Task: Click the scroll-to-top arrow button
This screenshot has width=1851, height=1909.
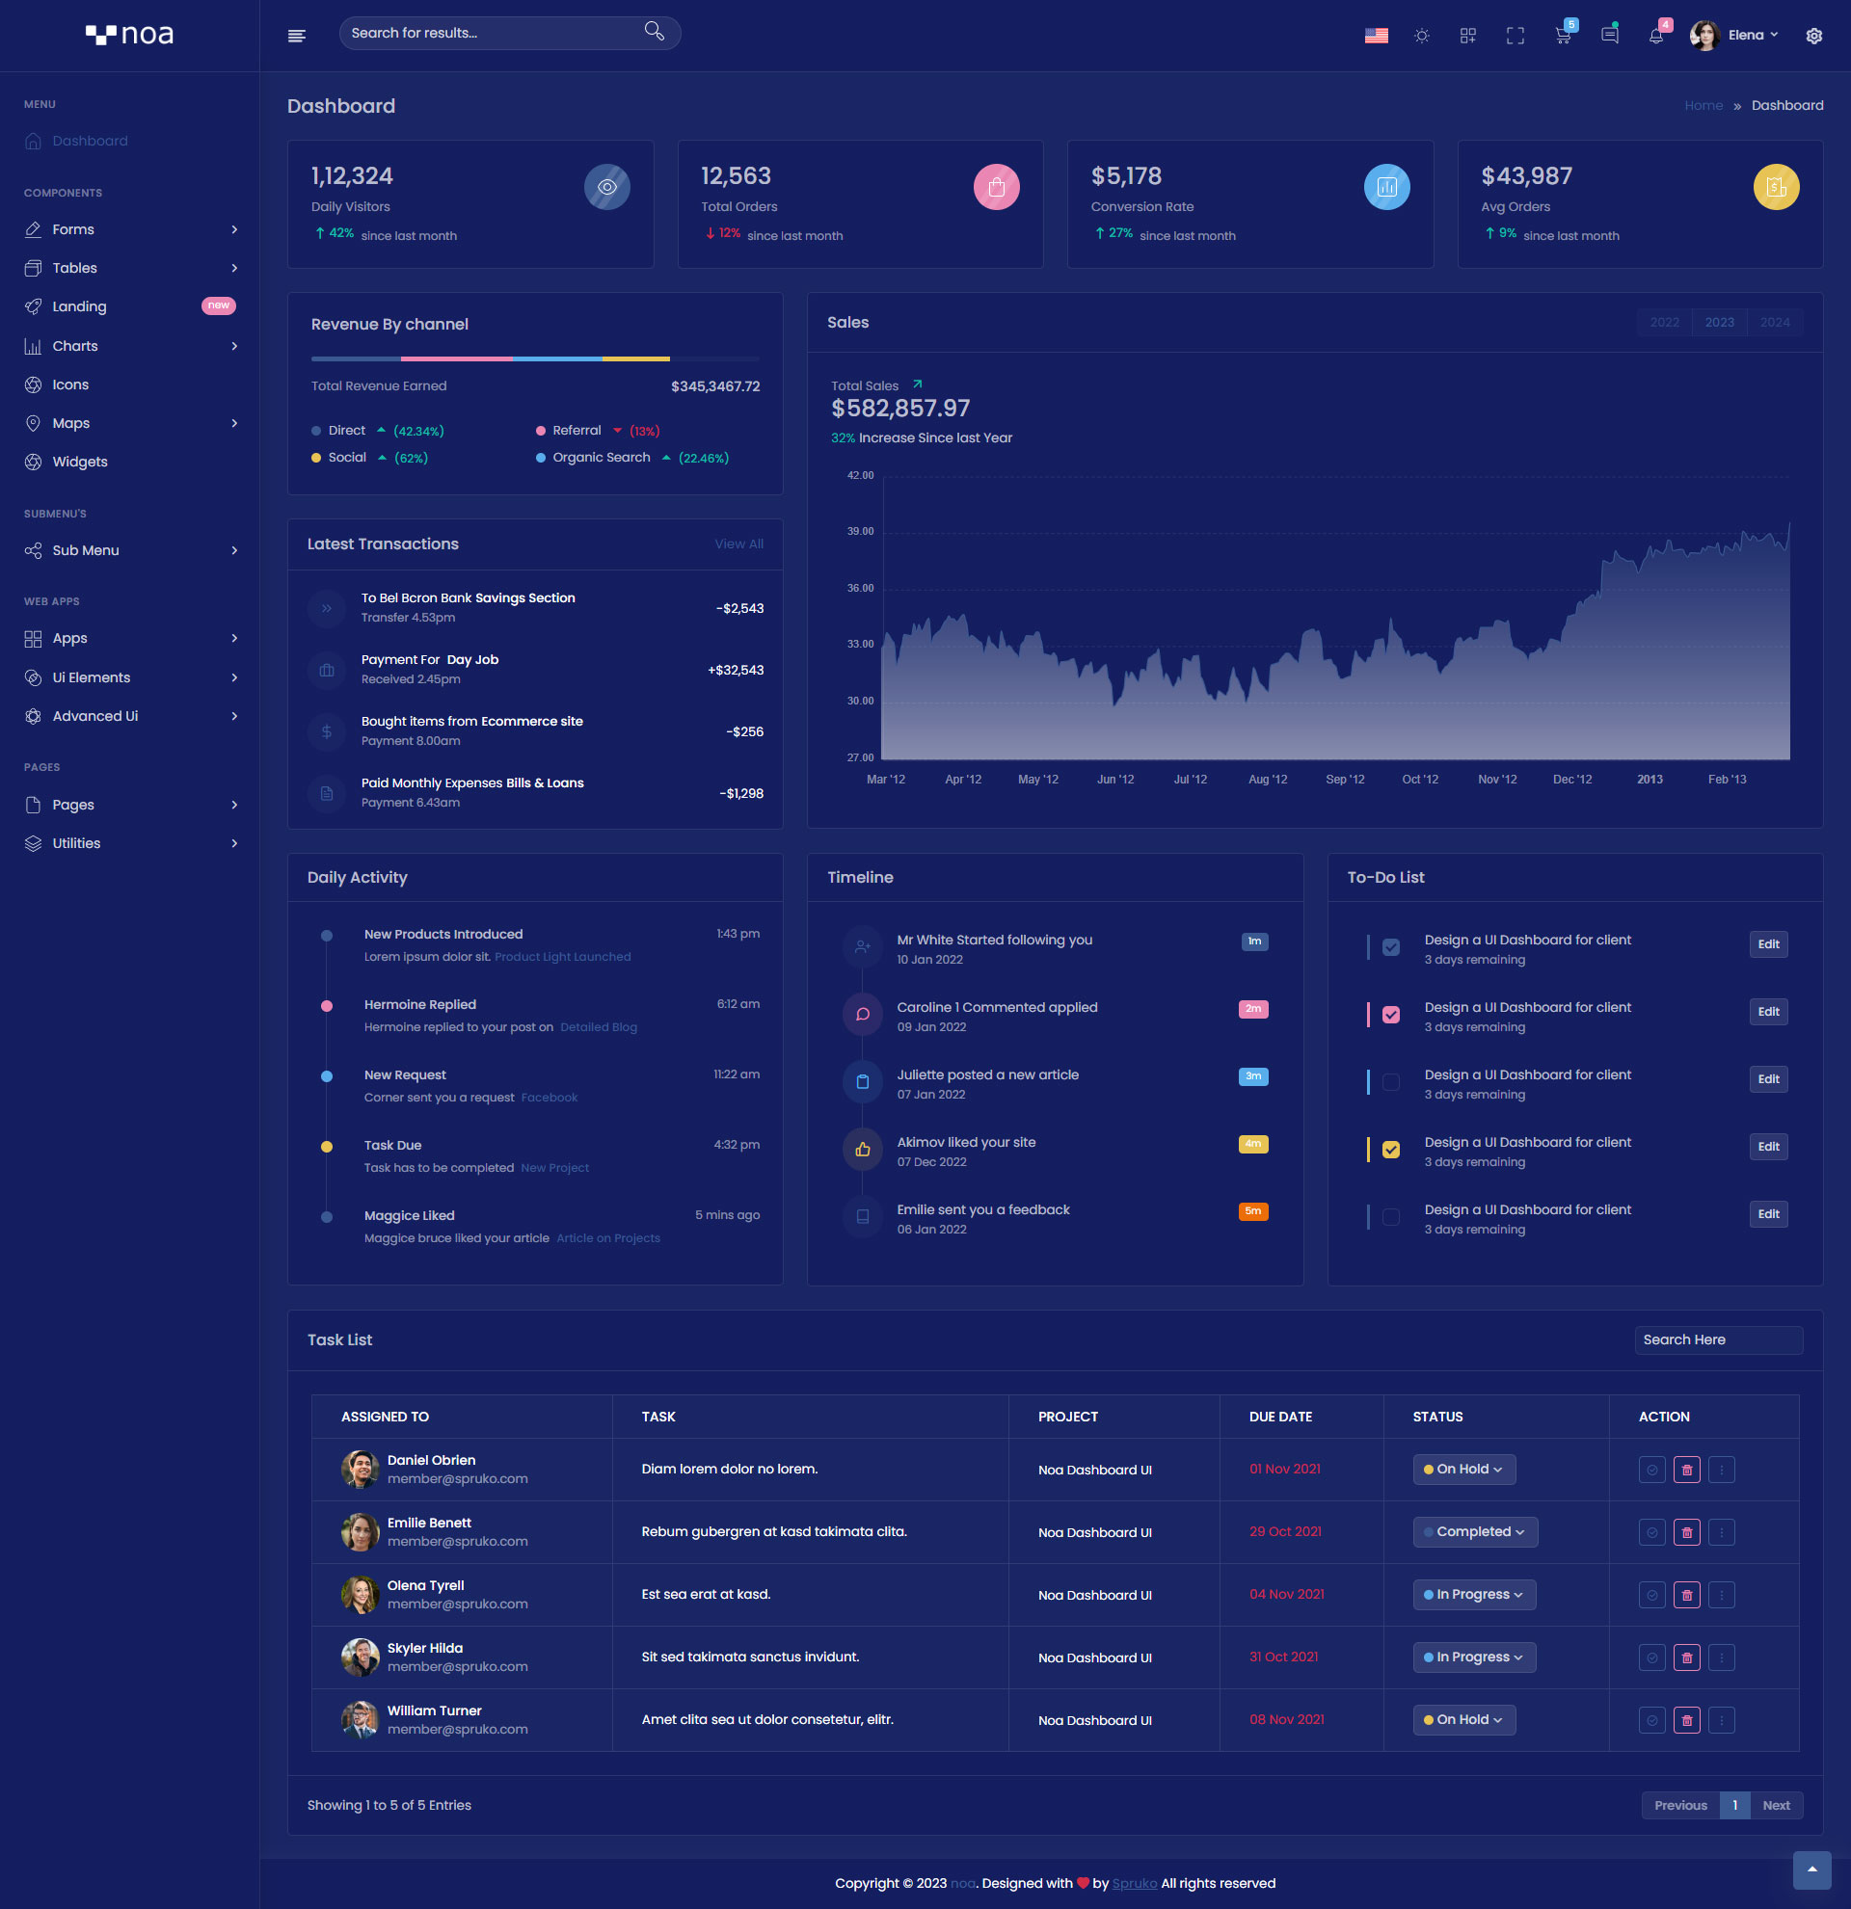Action: click(x=1811, y=1869)
